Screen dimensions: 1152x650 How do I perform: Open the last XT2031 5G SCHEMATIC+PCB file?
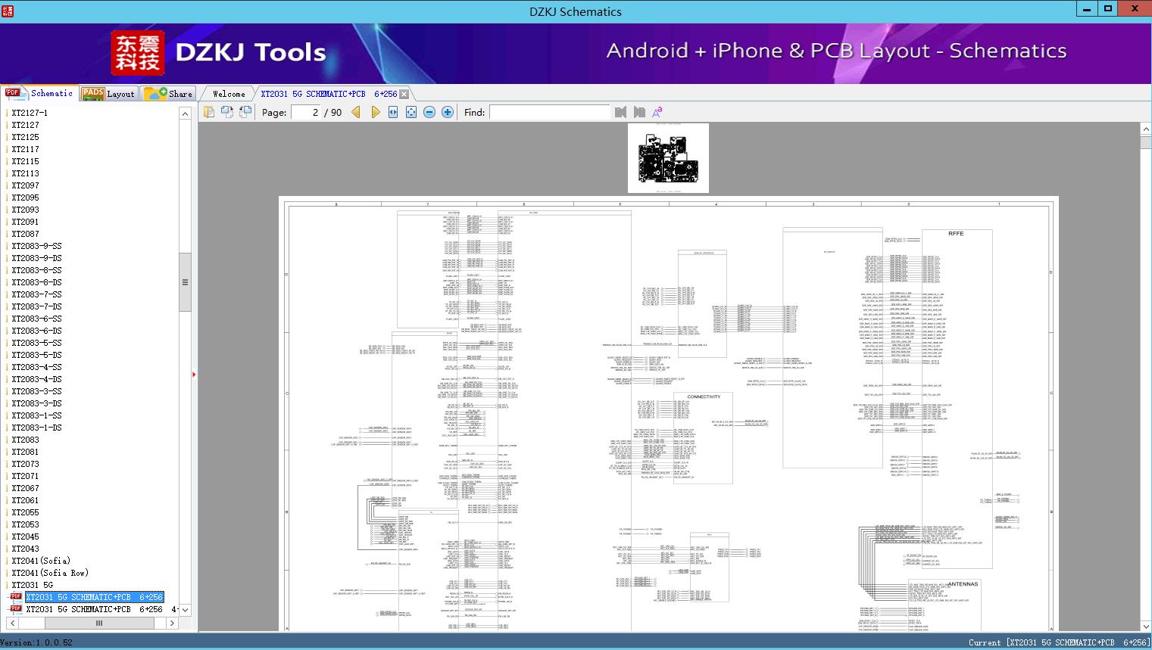point(101,609)
